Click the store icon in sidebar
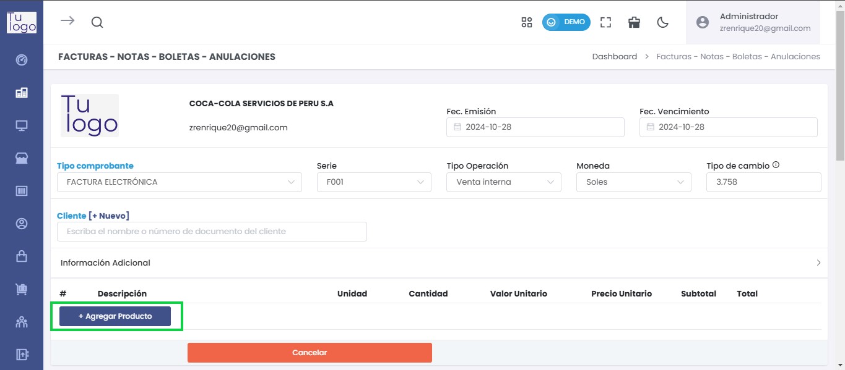The image size is (845, 370). coord(22,159)
